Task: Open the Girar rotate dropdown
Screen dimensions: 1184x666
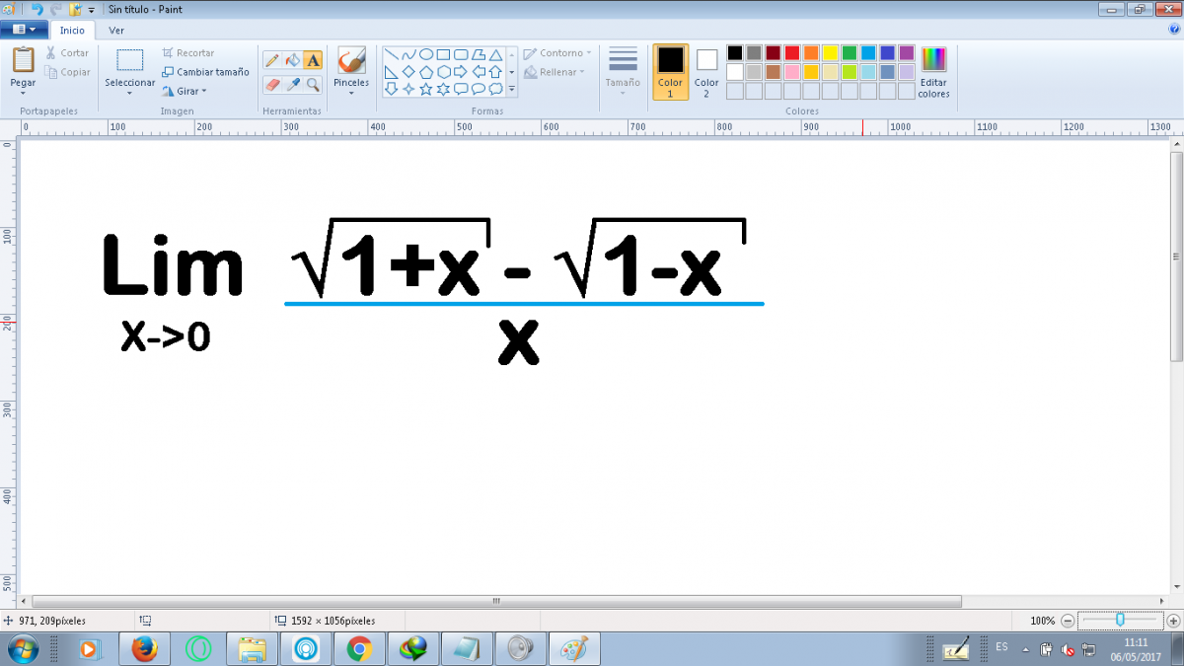Action: pyautogui.click(x=185, y=91)
